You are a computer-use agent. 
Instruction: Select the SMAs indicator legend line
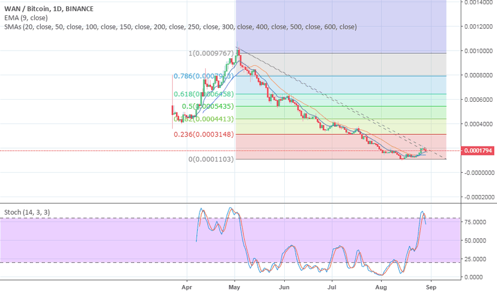(180, 27)
